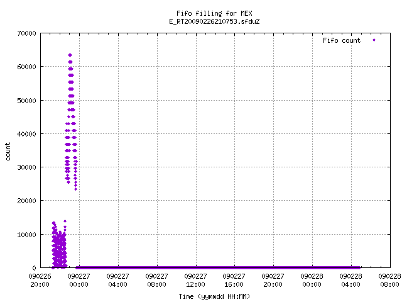Click the x-axis tick label 090227 04:00
Viewport: 402px width, 302px height.
click(117, 281)
